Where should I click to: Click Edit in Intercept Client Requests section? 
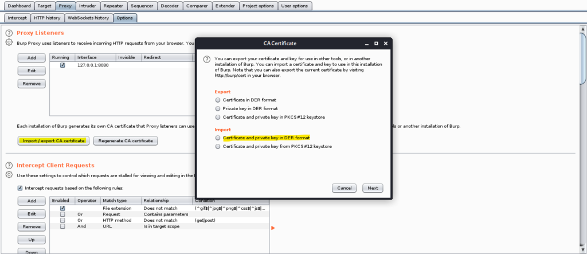pyautogui.click(x=32, y=213)
